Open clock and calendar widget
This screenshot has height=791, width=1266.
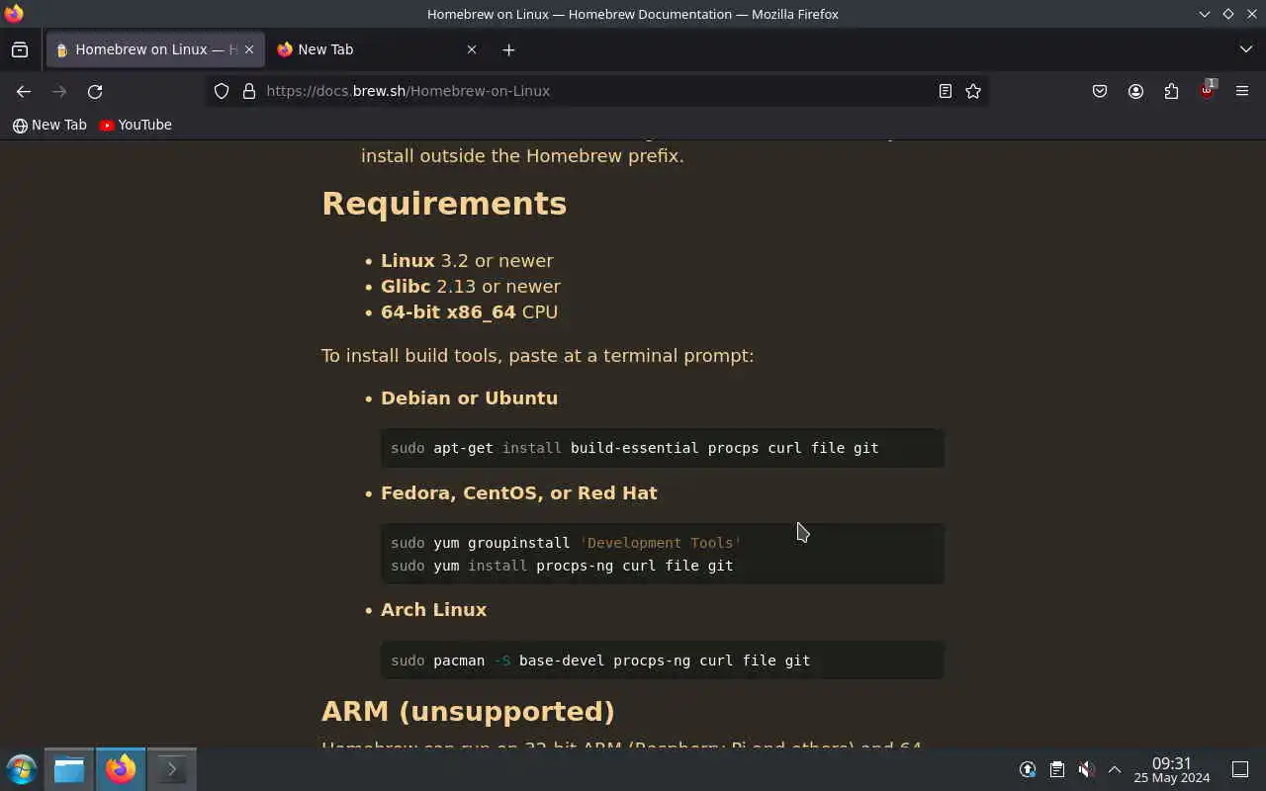click(x=1172, y=770)
